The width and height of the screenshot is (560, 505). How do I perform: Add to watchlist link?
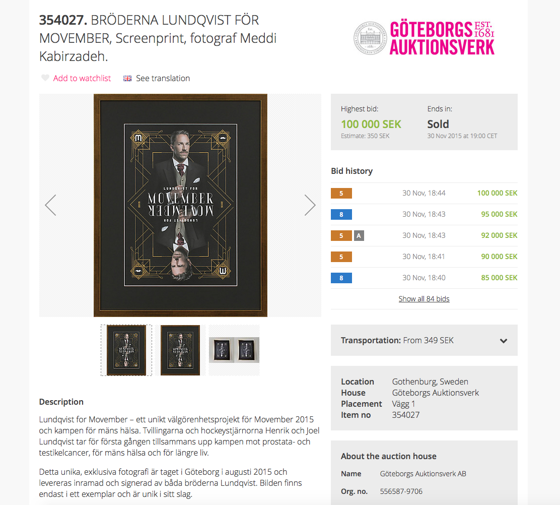click(82, 78)
